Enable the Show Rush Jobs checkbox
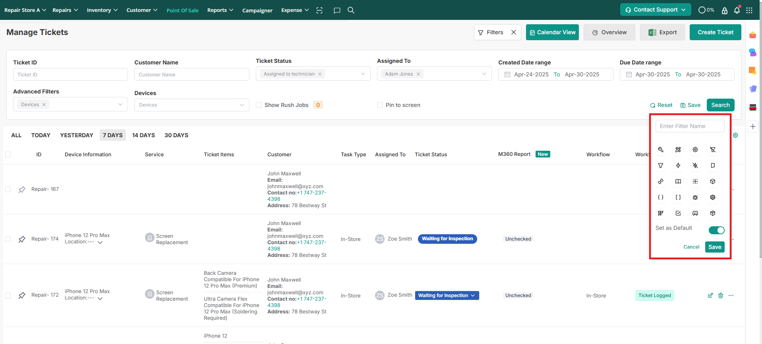Image resolution: width=762 pixels, height=344 pixels. point(259,105)
